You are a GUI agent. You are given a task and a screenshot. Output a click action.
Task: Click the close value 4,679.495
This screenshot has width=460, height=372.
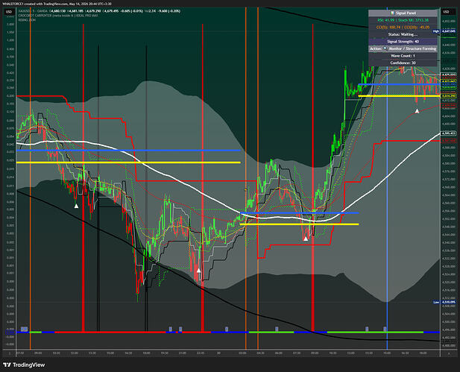(110, 11)
